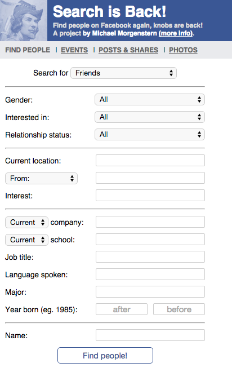
Task: Select the Job title input box
Action: 150,257
